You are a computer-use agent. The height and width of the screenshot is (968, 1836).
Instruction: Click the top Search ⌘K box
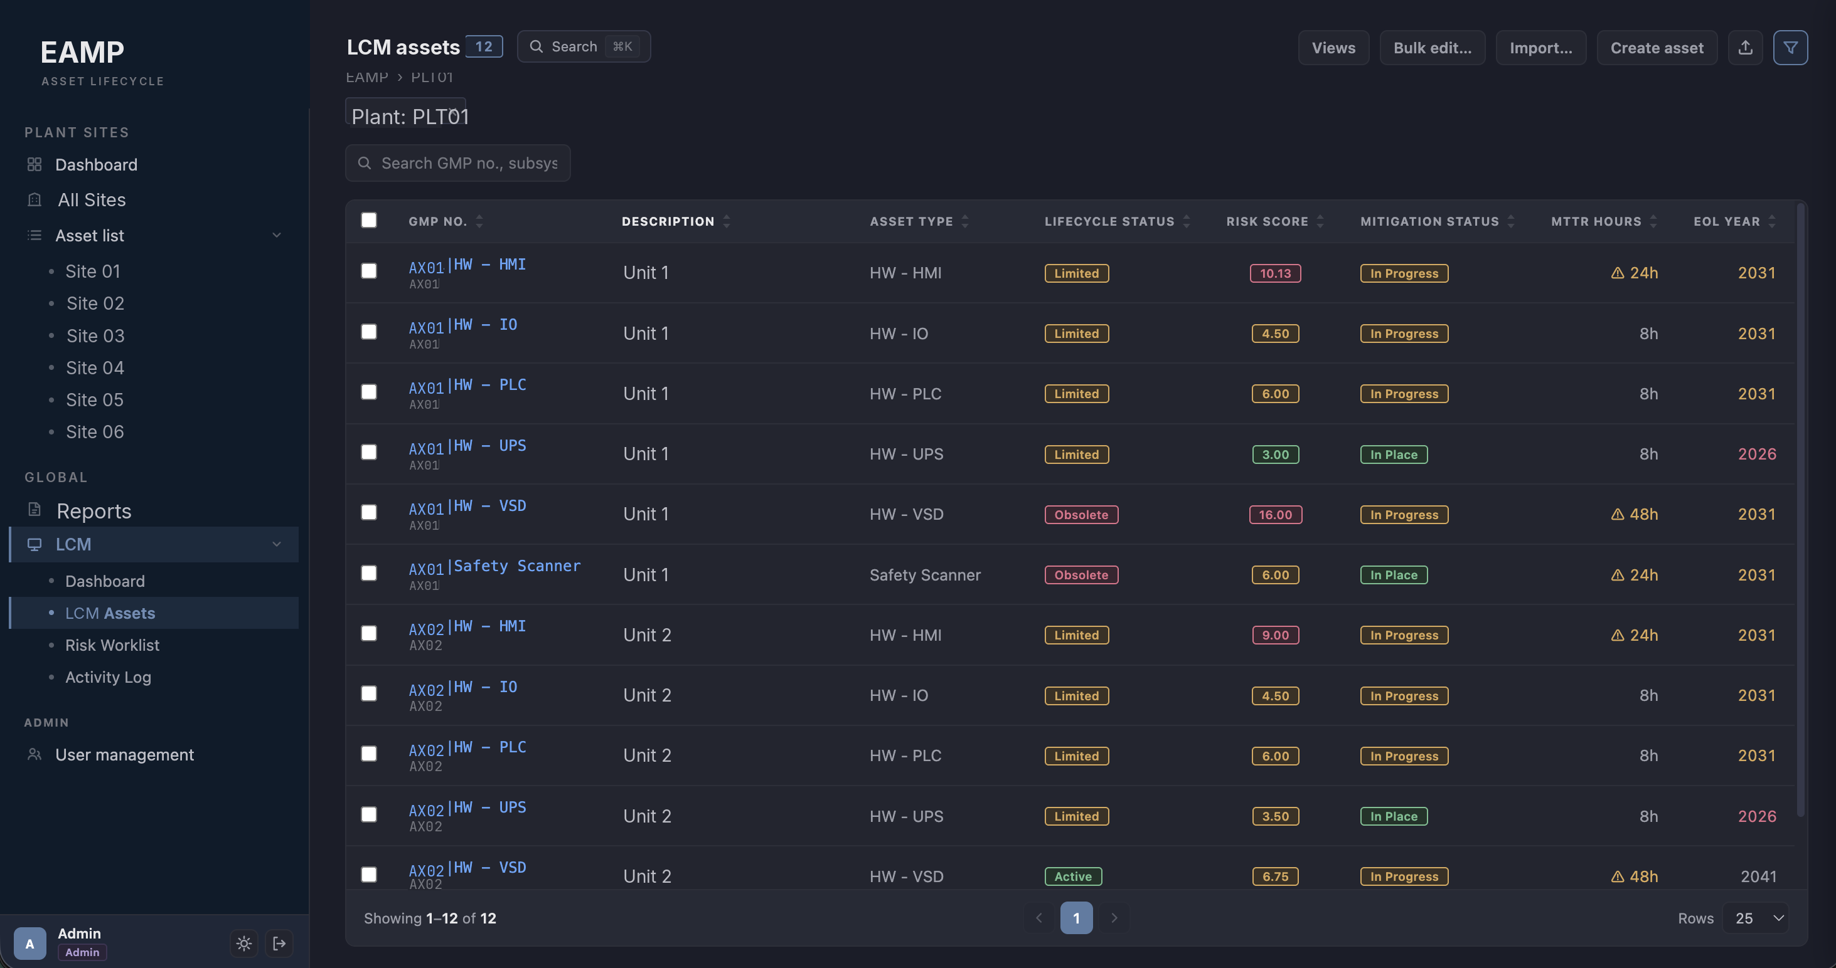pos(584,46)
